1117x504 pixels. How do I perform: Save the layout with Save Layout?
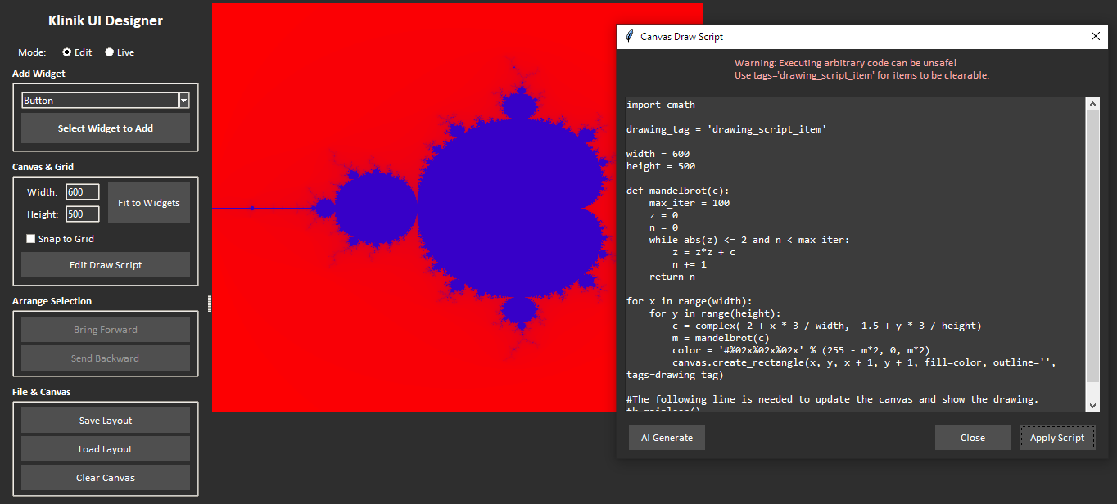pos(106,421)
